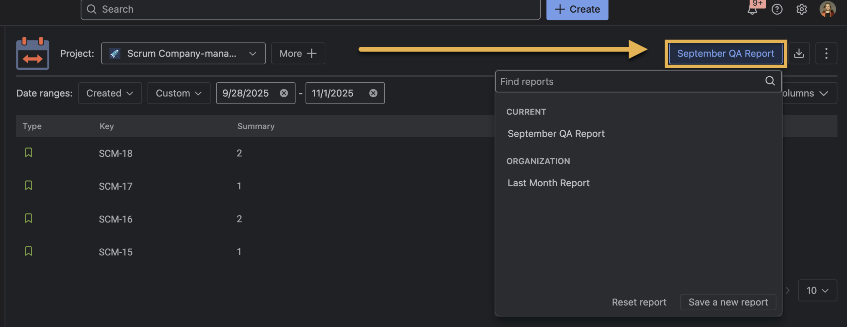Open the Custom range dropdown
This screenshot has width=847, height=327.
coord(179,93)
